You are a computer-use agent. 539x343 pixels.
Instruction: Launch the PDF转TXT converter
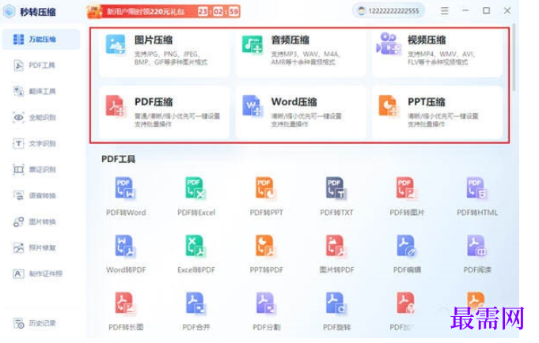click(x=336, y=197)
